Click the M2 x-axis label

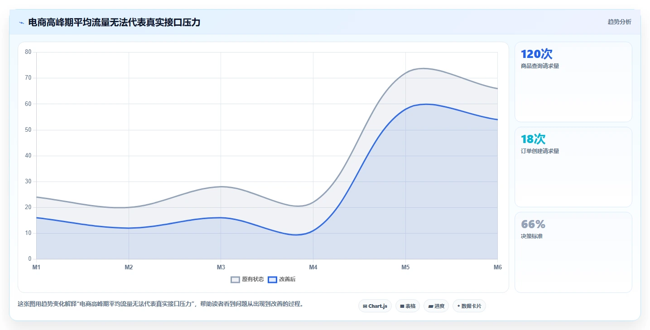(129, 267)
